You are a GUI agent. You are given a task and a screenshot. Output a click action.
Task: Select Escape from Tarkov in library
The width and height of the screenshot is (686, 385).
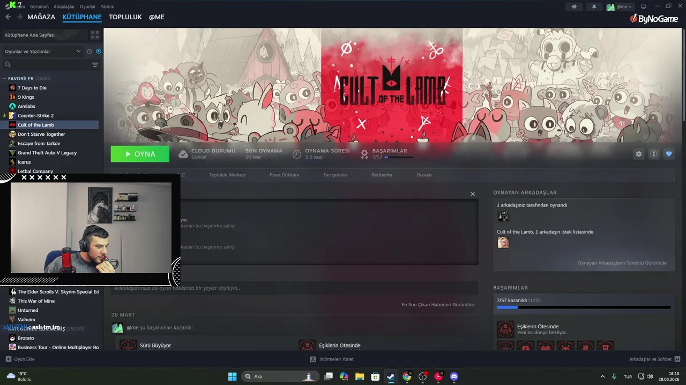(39, 143)
